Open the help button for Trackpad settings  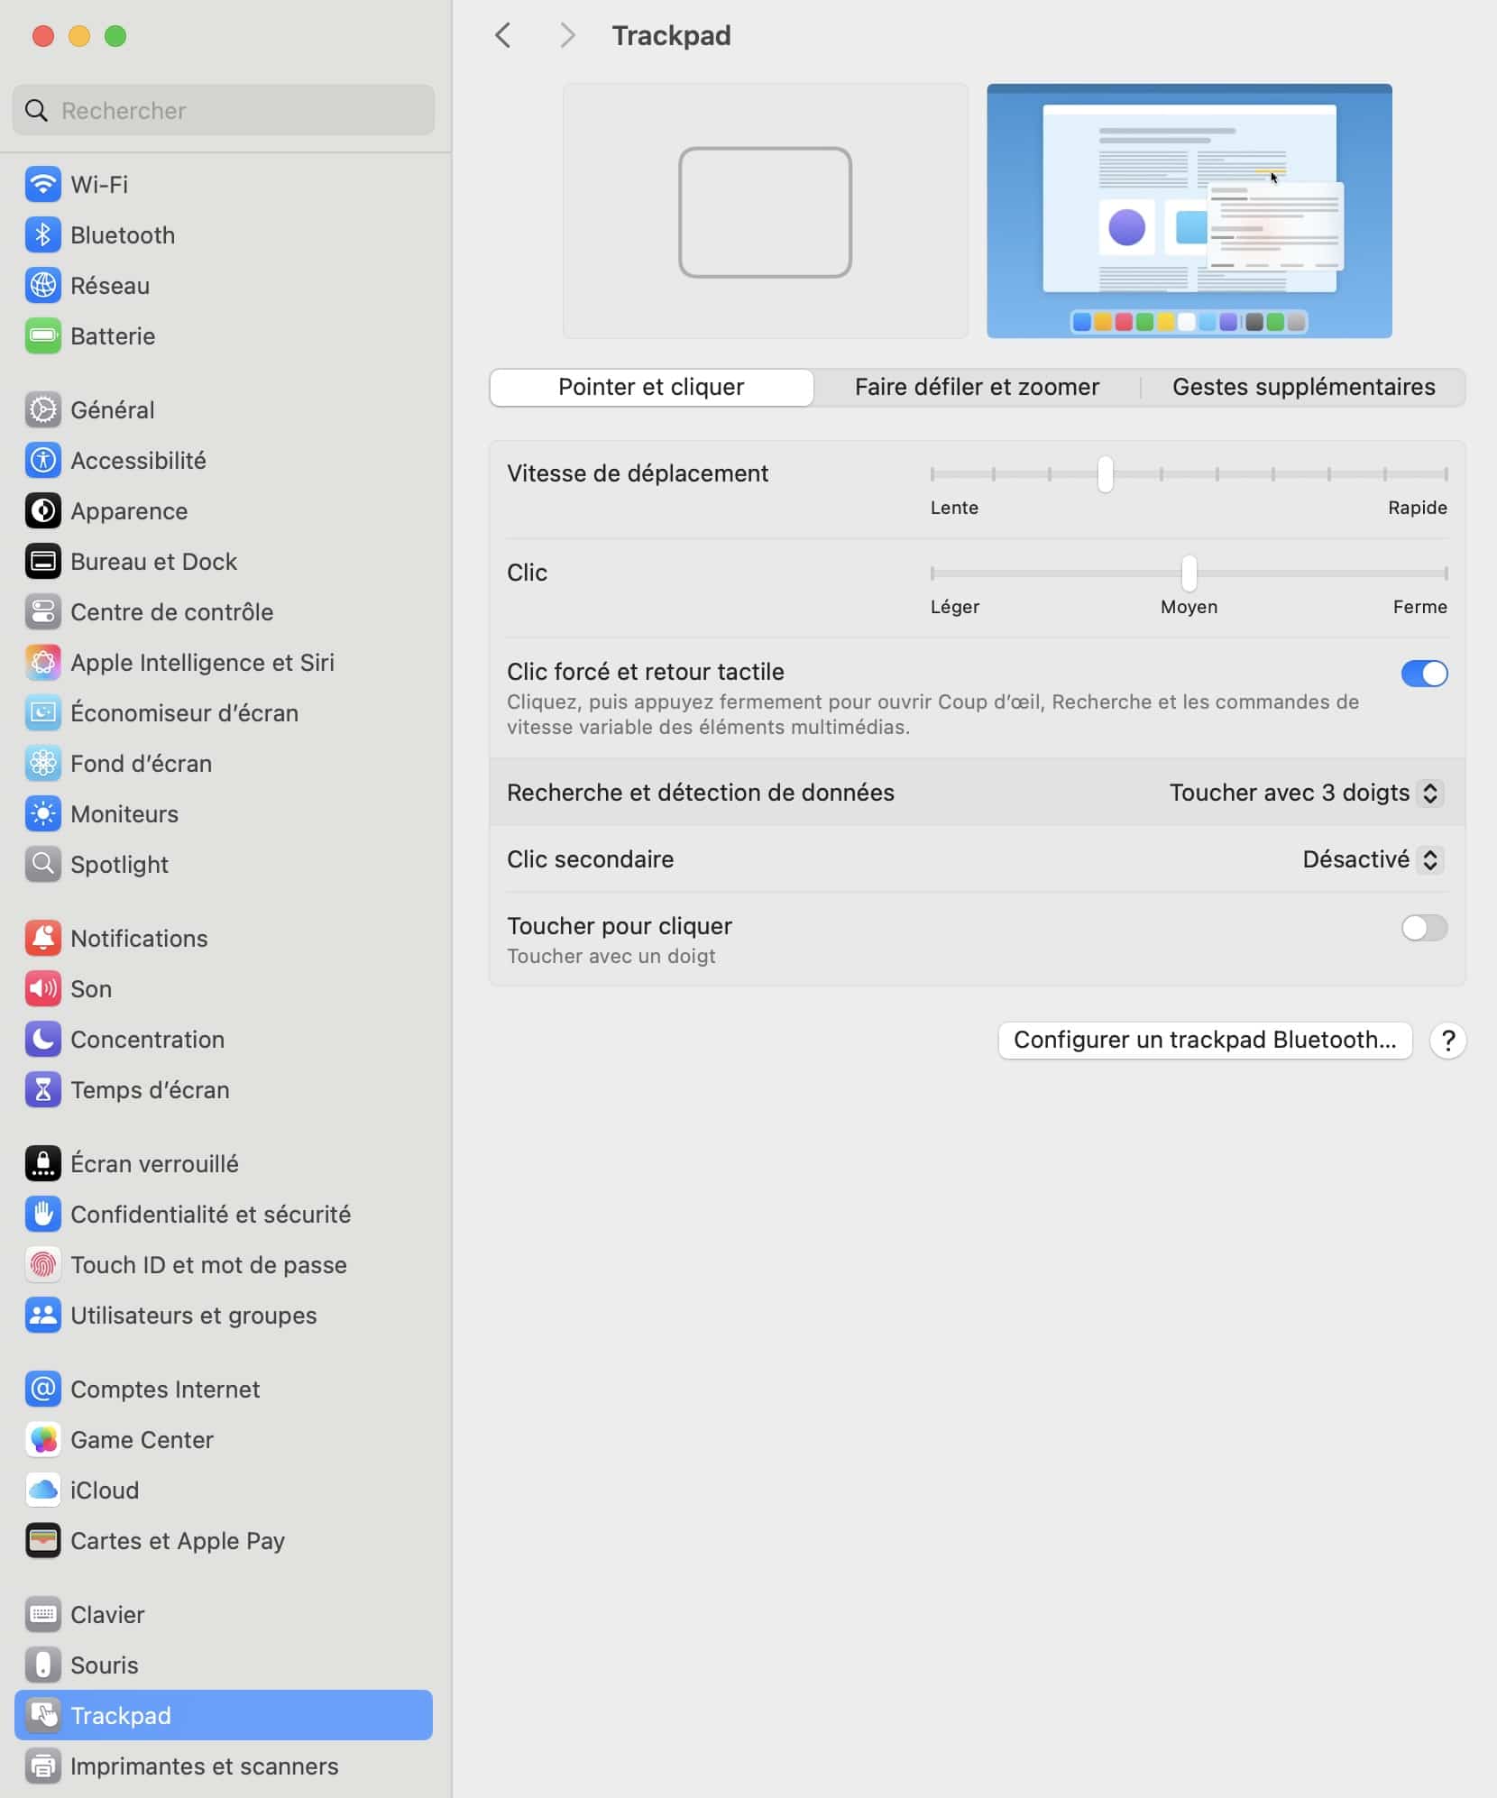(x=1448, y=1040)
